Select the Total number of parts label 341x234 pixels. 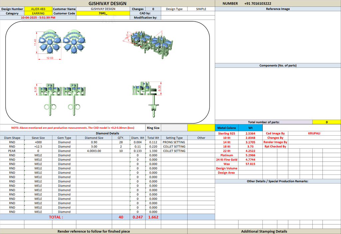click(264, 122)
